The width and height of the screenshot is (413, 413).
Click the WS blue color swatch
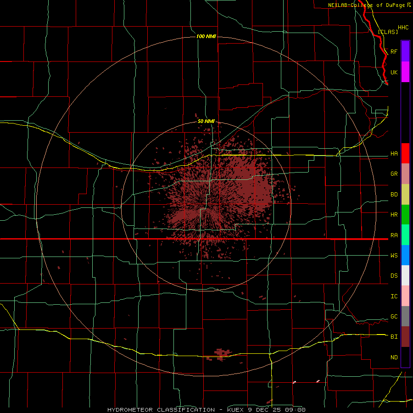(x=405, y=255)
